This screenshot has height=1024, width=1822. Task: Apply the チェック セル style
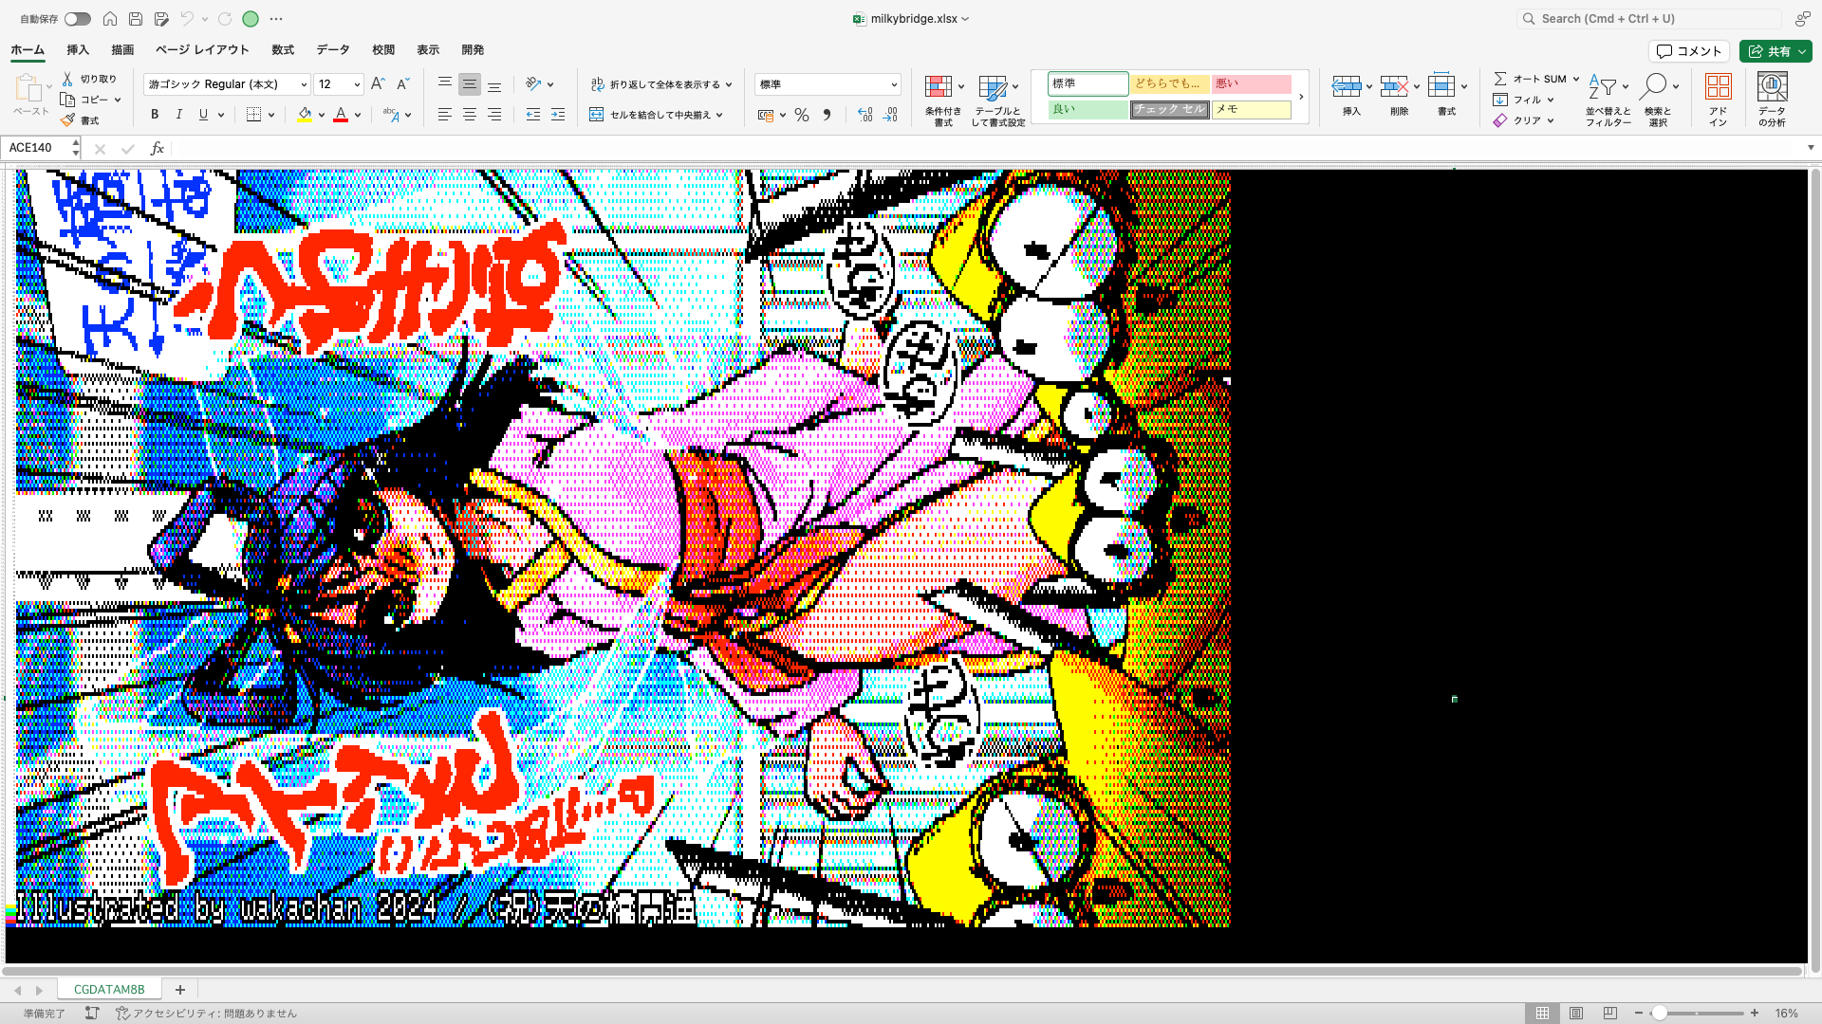coord(1169,109)
